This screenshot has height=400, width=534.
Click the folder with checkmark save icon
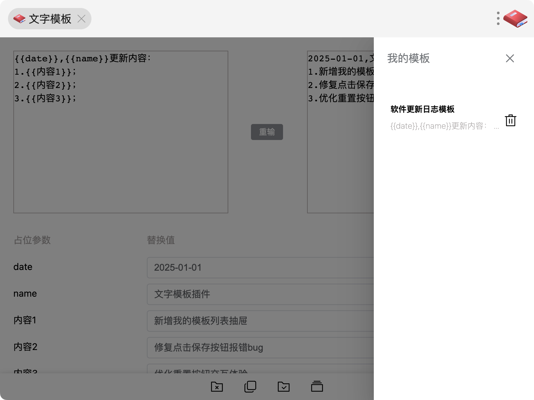click(284, 386)
